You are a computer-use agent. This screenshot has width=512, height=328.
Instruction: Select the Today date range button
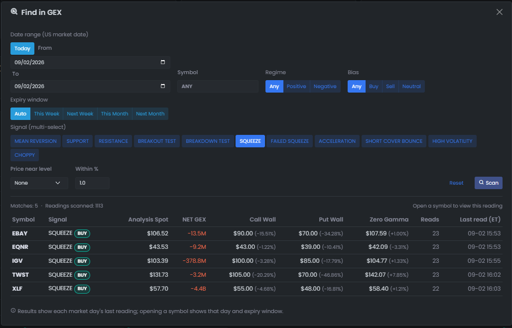22,48
